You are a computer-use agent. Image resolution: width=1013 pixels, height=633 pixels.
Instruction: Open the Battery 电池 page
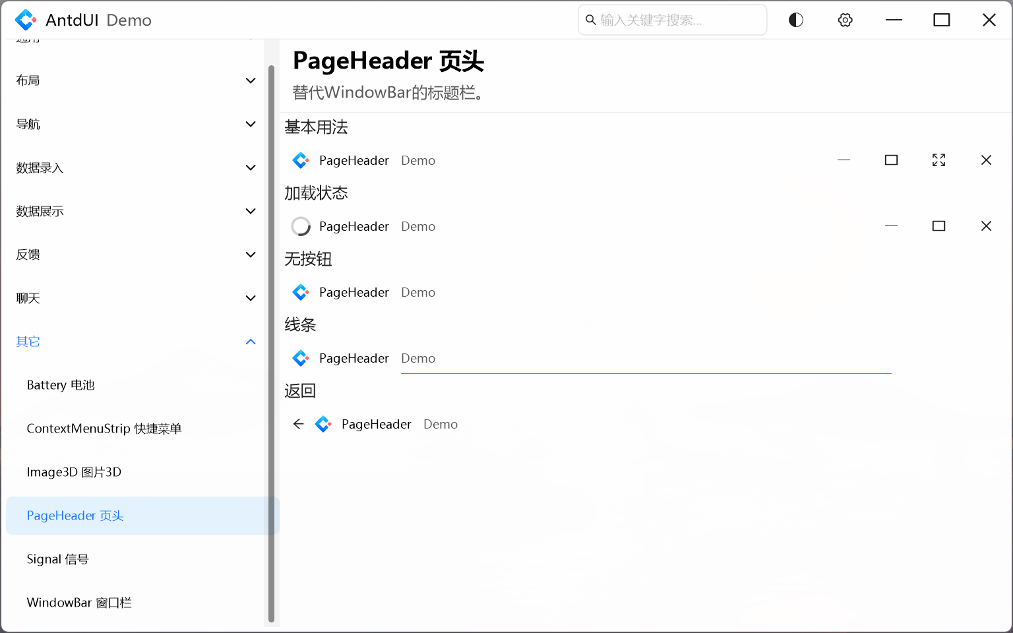(61, 385)
